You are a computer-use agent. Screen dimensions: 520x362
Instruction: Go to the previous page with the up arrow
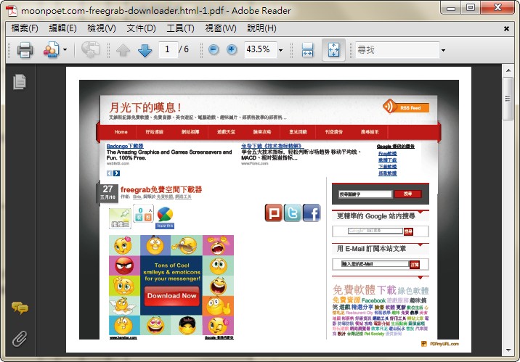click(123, 50)
